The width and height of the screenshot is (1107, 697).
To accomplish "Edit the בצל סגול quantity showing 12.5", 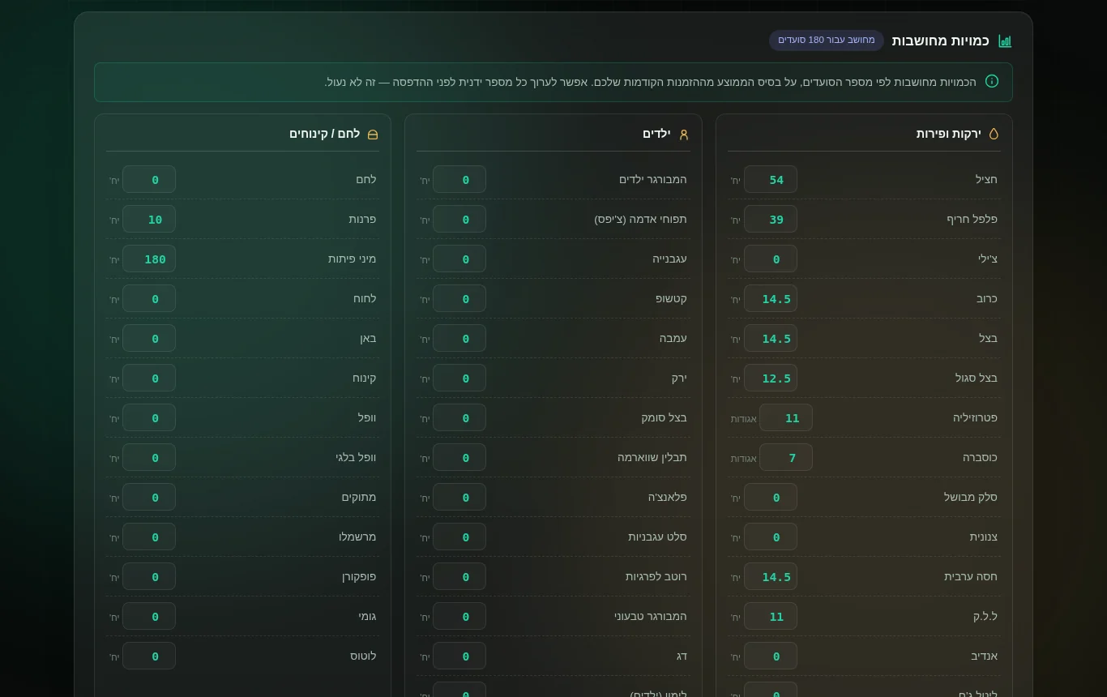I will (x=771, y=378).
